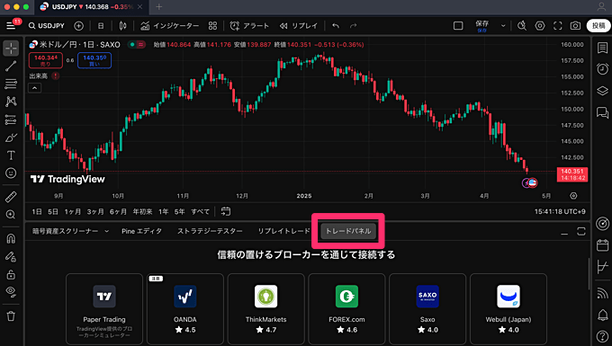The height and width of the screenshot is (346, 612).
Task: Take chart snapshot with camera icon
Action: pos(575,26)
